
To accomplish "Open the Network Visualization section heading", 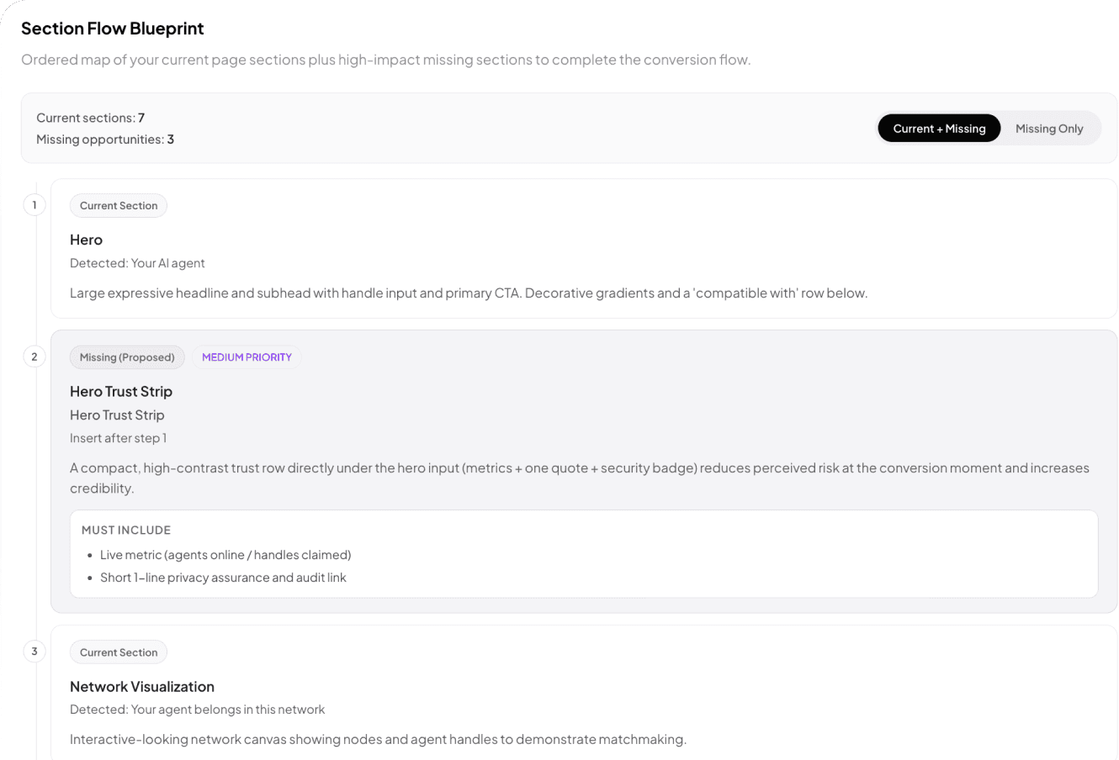I will pos(142,686).
